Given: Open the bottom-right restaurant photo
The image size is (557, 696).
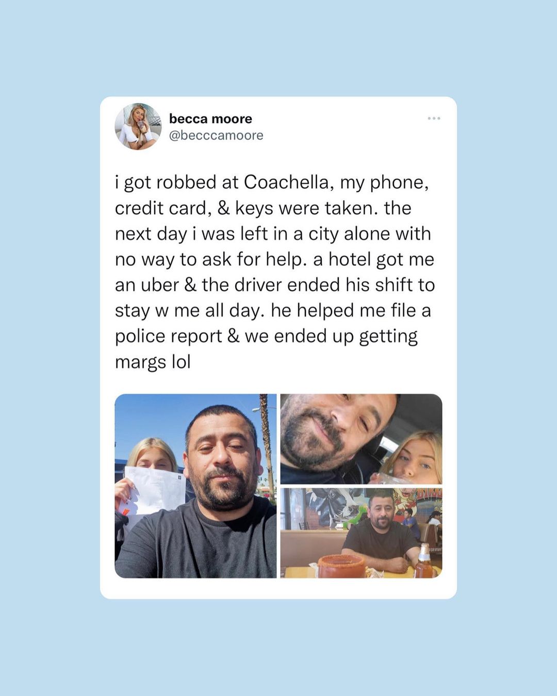Looking at the screenshot, I should [x=361, y=533].
